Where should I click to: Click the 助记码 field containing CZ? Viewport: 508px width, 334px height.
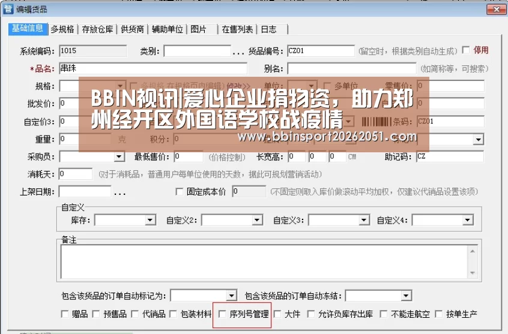tap(450, 157)
